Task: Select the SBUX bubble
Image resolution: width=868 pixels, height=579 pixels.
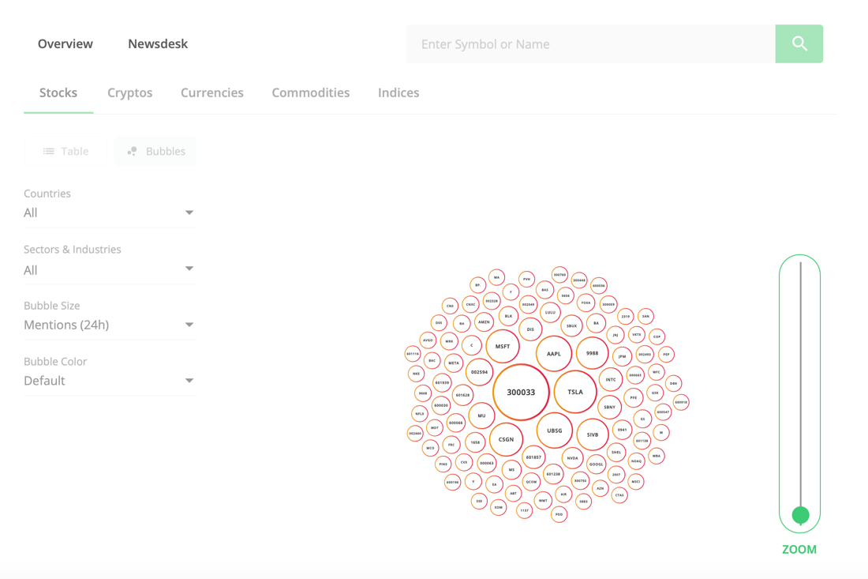Action: [572, 326]
